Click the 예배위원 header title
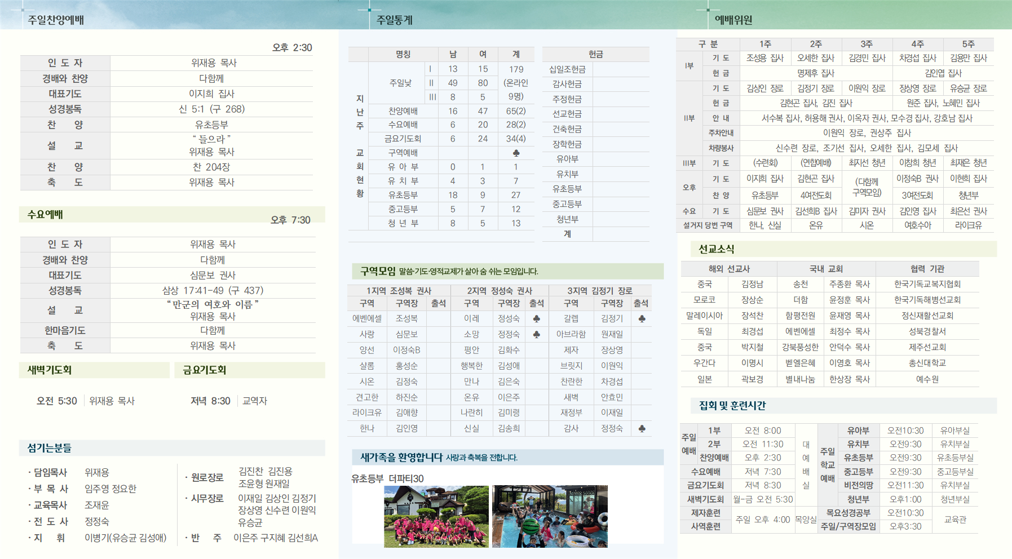The image size is (1012, 559). (733, 20)
